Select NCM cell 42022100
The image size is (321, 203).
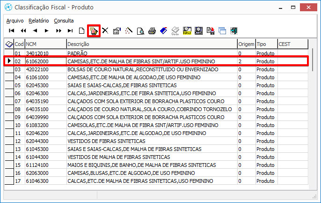[46, 69]
